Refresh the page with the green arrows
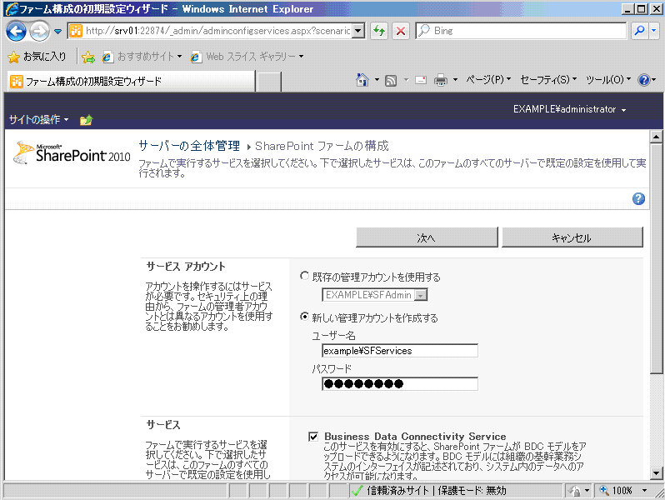Screen dimensions: 665x500 point(379,31)
